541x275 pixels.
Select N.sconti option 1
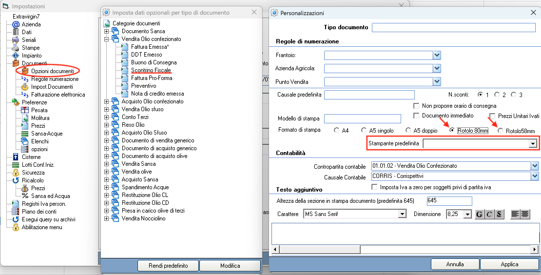coord(480,94)
